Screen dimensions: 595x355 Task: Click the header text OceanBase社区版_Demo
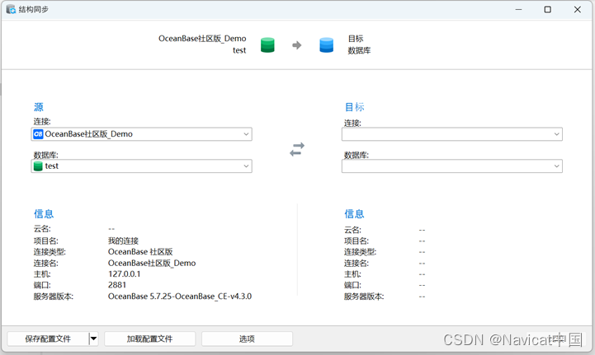tap(202, 39)
